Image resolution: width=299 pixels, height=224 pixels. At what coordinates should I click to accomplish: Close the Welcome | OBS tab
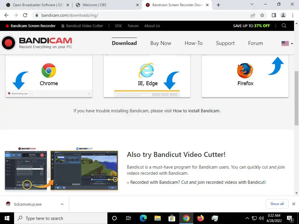point(138,5)
